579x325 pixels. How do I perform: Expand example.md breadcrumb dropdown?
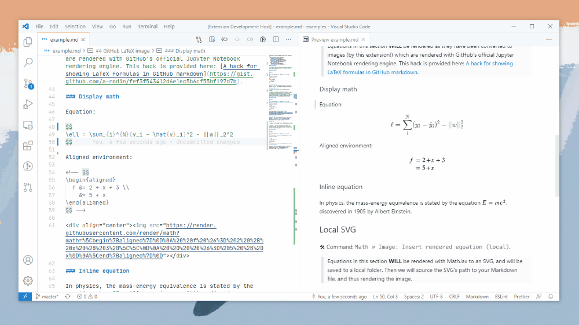pos(63,51)
